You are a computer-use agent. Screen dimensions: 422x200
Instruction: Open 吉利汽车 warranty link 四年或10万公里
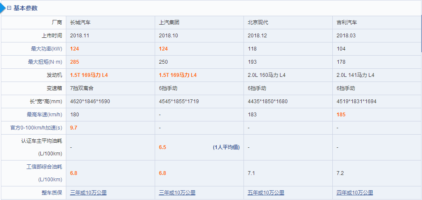click(355, 193)
